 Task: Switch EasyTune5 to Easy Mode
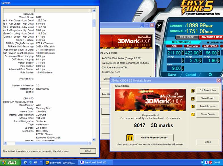(187, 37)
